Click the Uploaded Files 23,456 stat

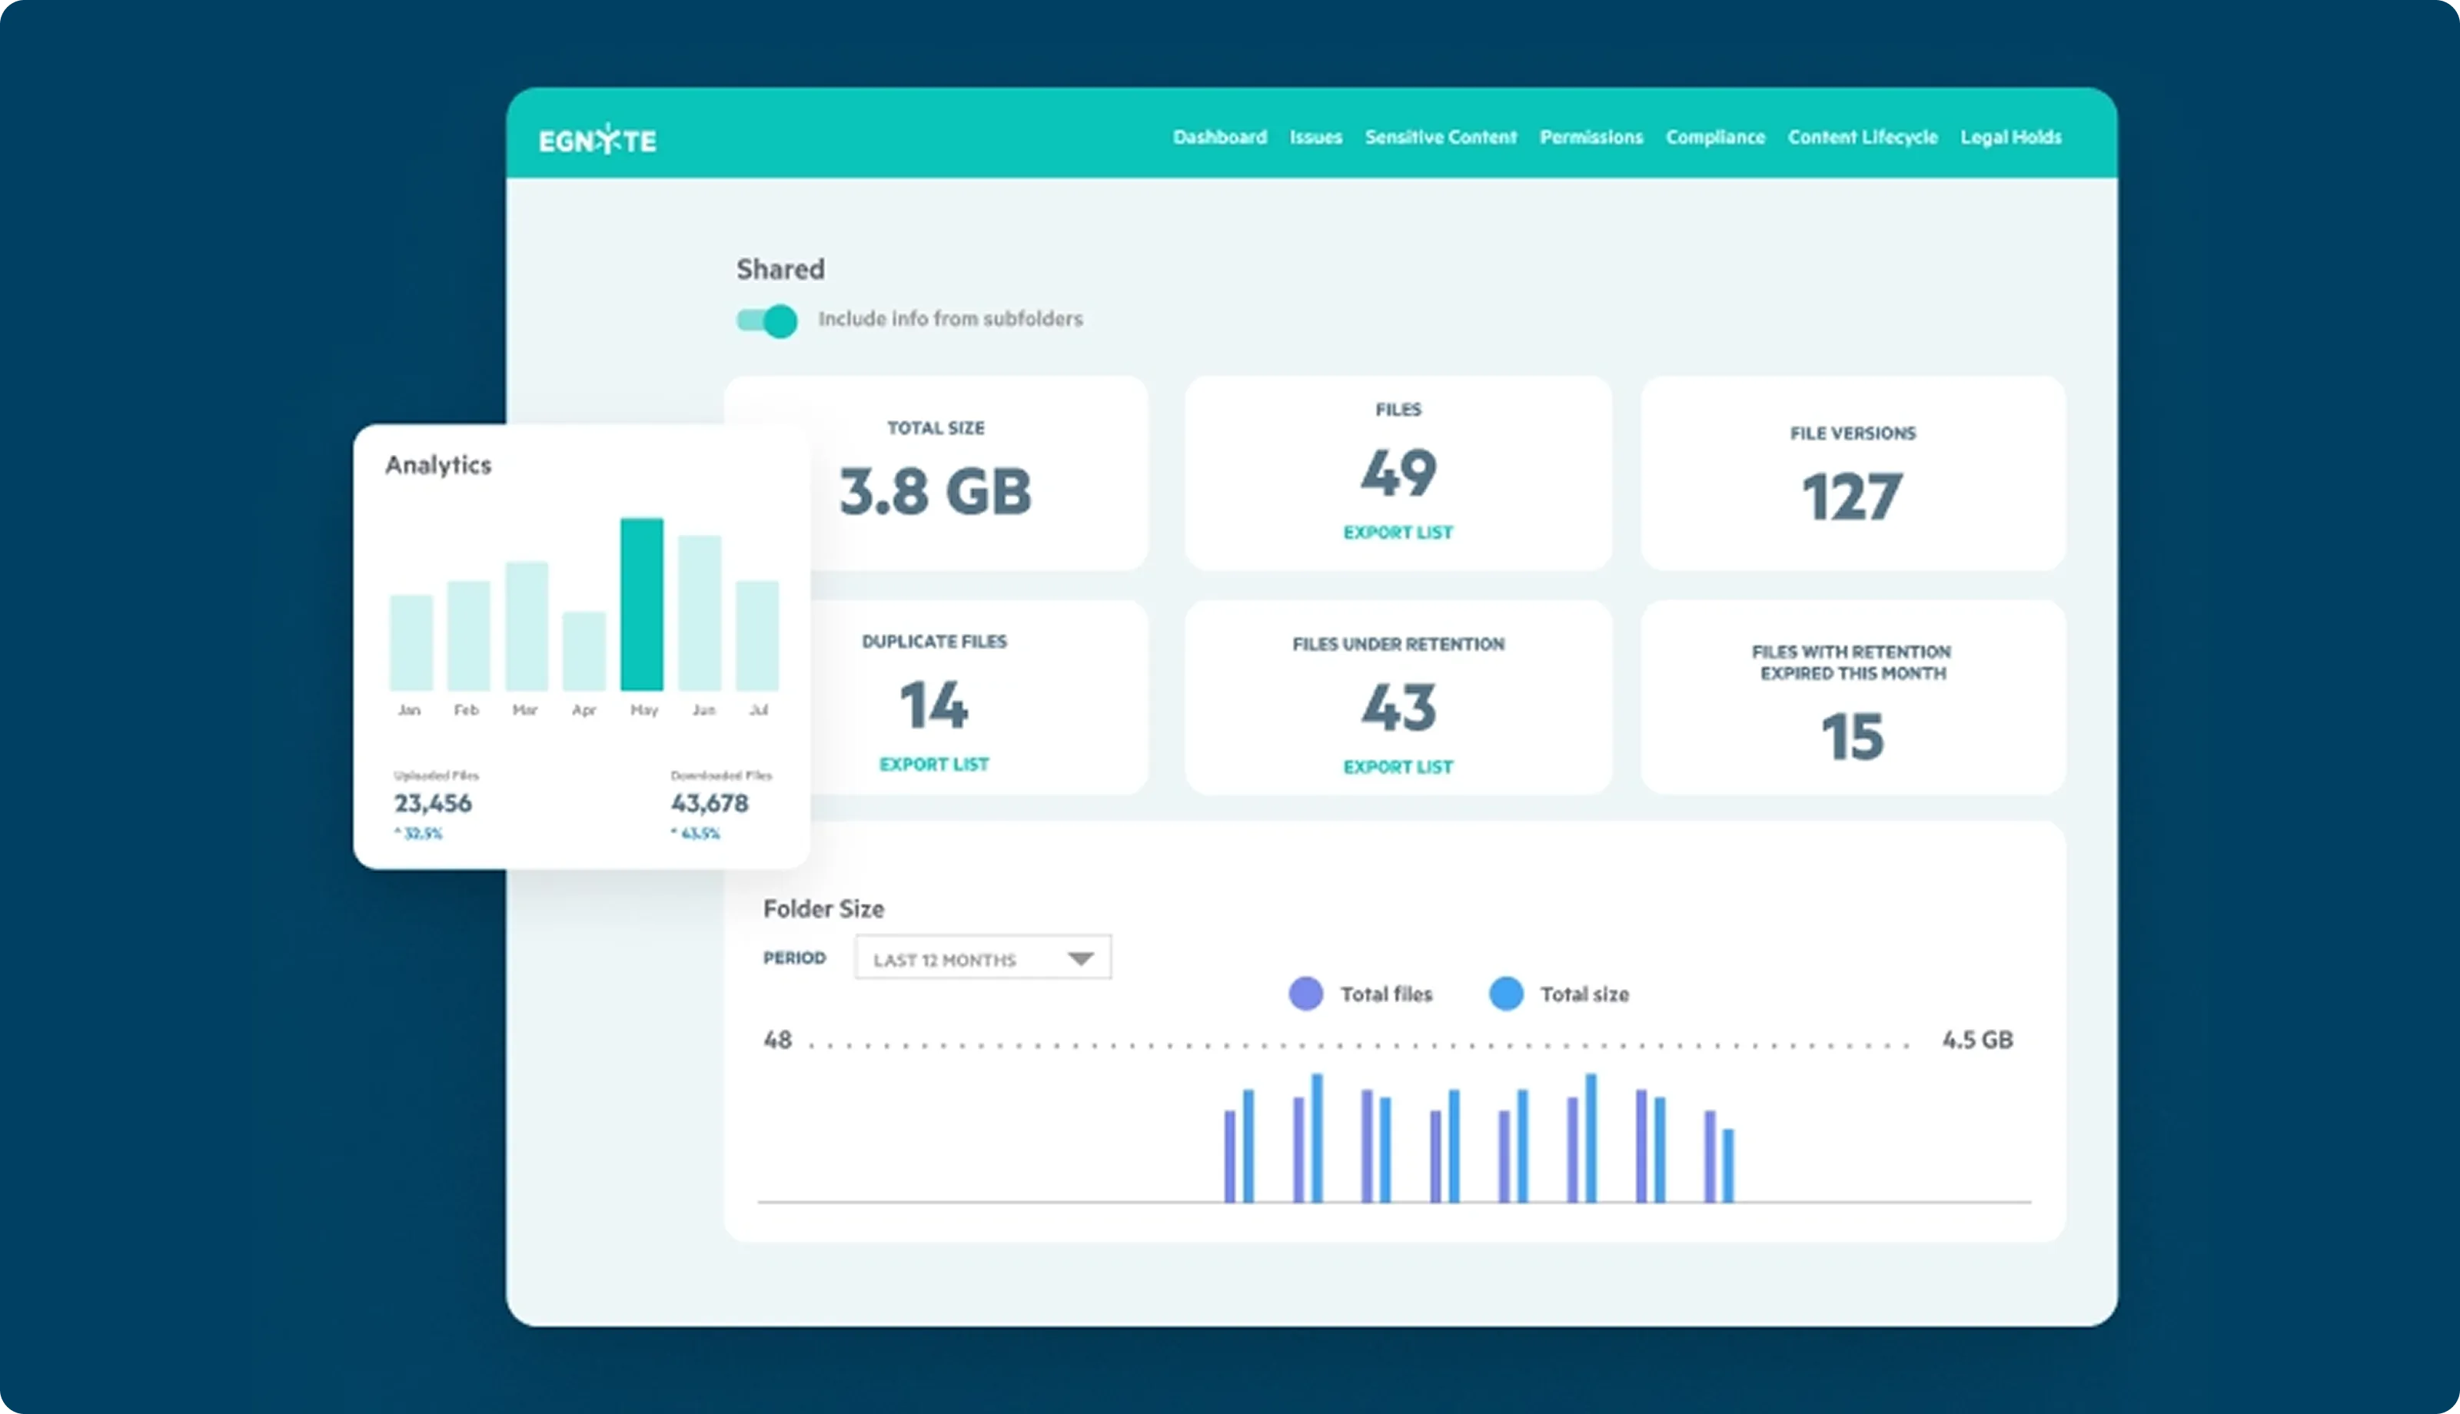click(x=433, y=803)
